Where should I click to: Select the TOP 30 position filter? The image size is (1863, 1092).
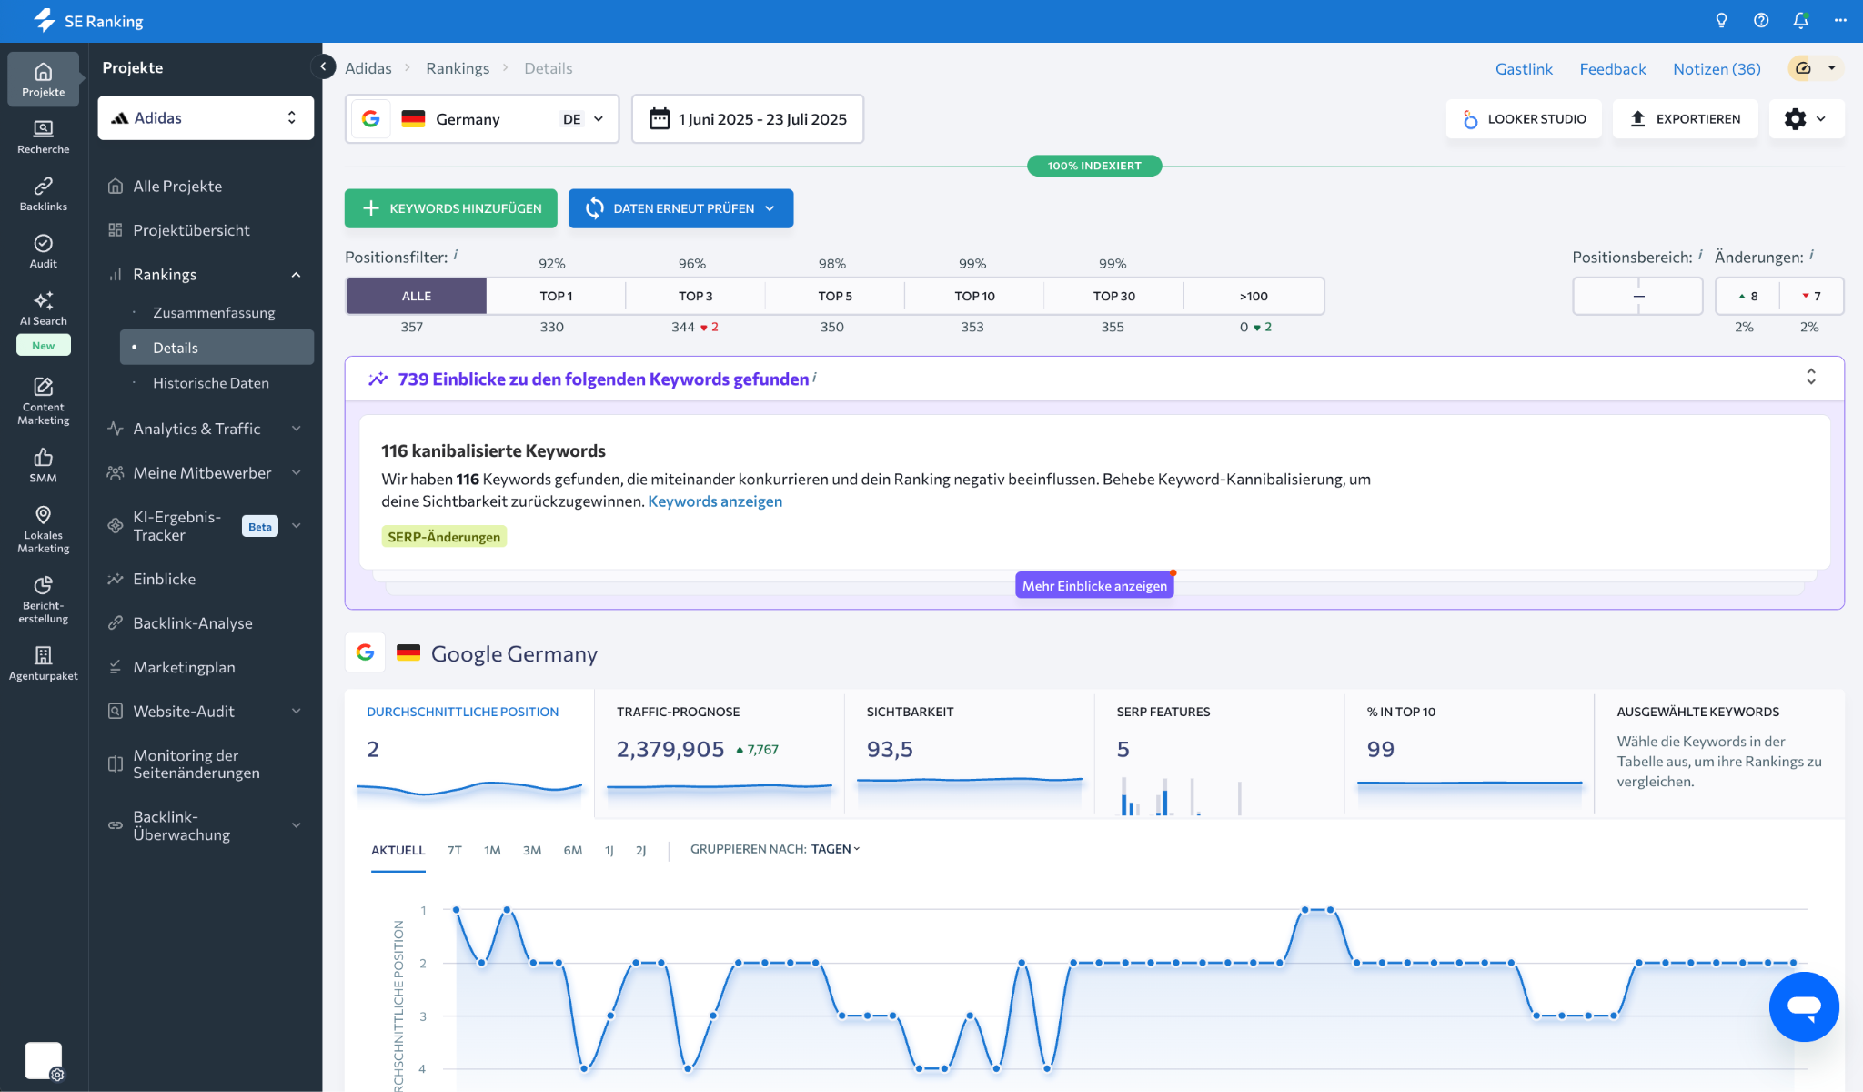pos(1114,296)
